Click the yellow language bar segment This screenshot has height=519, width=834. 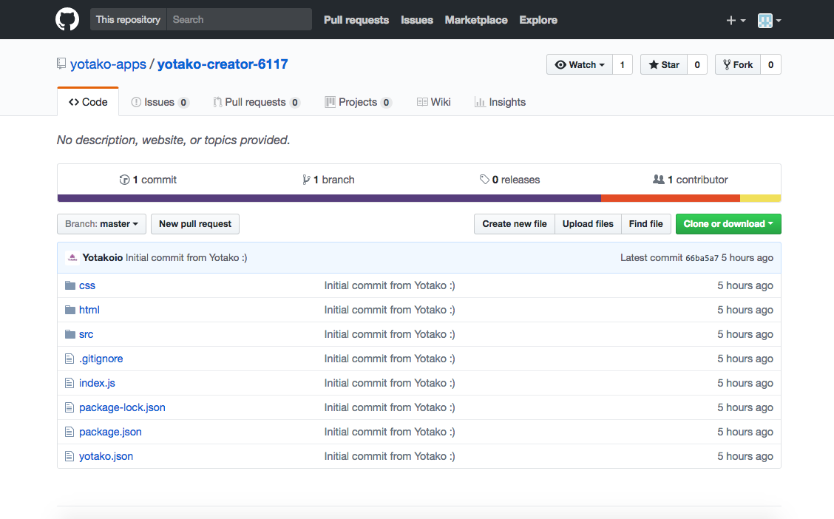761,198
